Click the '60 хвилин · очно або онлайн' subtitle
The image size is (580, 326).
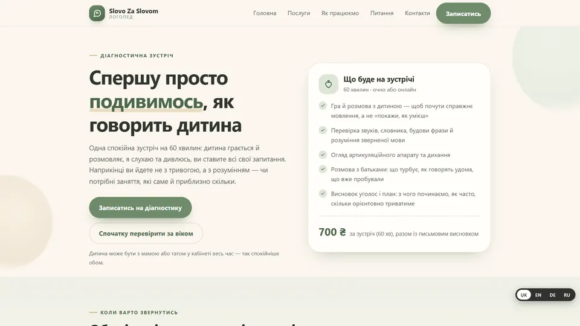pos(379,89)
